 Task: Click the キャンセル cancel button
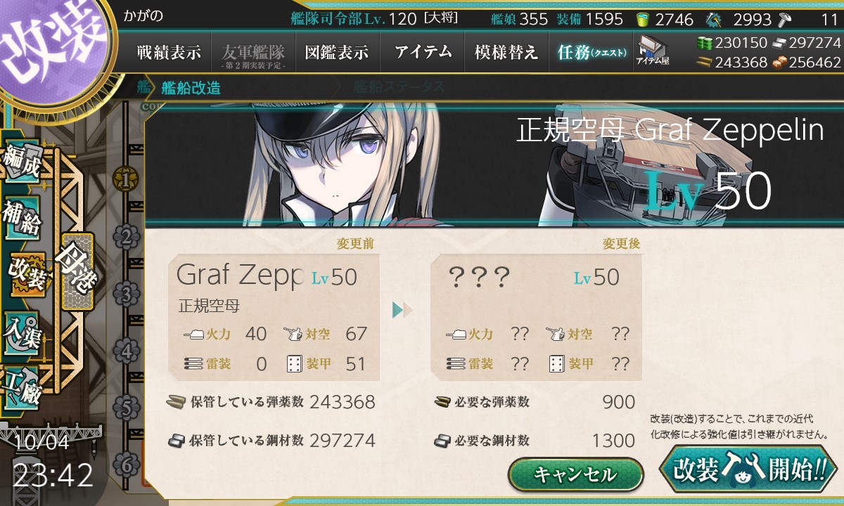coord(575,474)
